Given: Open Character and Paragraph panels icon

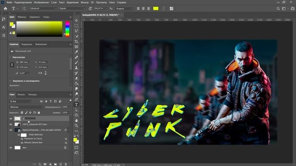Looking at the screenshot, I should 172,8.
